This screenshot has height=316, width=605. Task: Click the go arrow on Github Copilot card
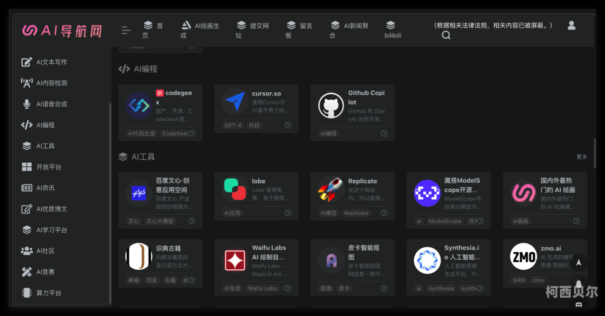(384, 133)
